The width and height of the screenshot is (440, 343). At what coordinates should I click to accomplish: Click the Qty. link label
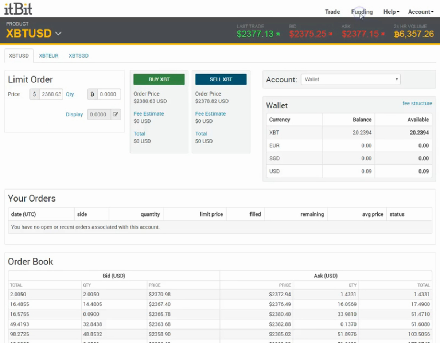(70, 94)
